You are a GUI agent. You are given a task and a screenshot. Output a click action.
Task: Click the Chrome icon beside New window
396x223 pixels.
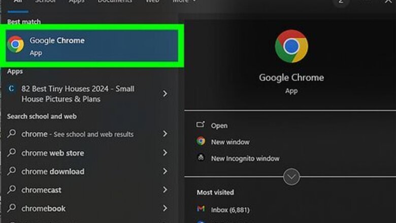201,141
